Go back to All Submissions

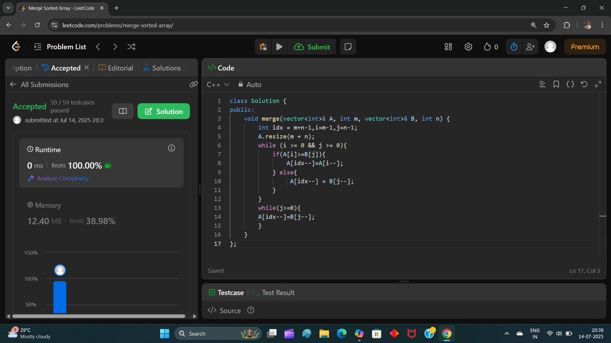click(x=39, y=84)
